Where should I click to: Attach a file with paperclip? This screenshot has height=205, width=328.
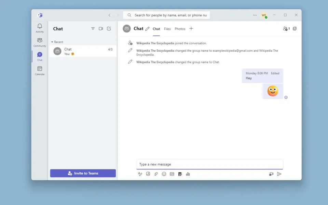(x=156, y=174)
